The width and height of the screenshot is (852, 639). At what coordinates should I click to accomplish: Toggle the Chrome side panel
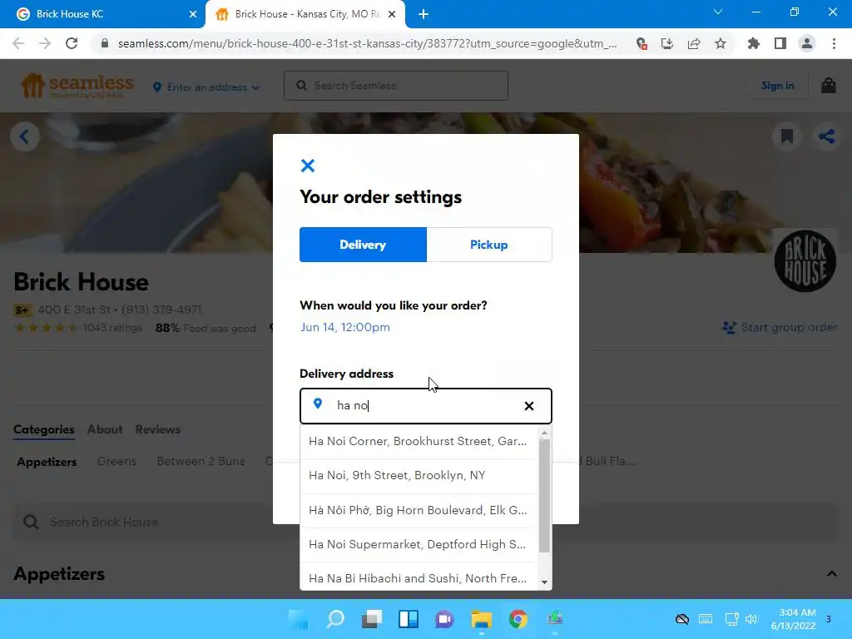coord(780,43)
